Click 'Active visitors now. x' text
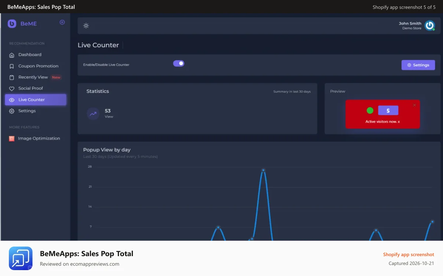Viewport: 443px width, 276px height. coord(382,121)
